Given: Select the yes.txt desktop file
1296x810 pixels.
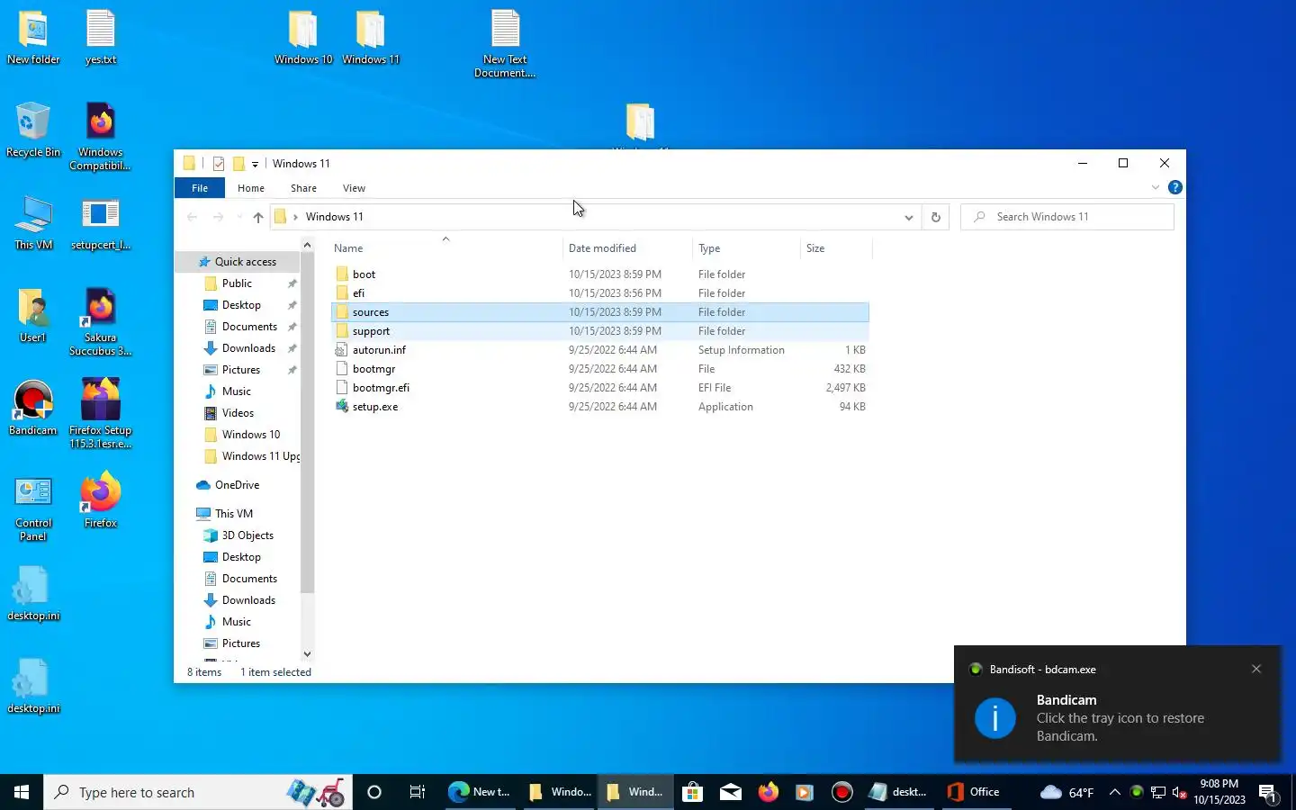Looking at the screenshot, I should pos(101,38).
